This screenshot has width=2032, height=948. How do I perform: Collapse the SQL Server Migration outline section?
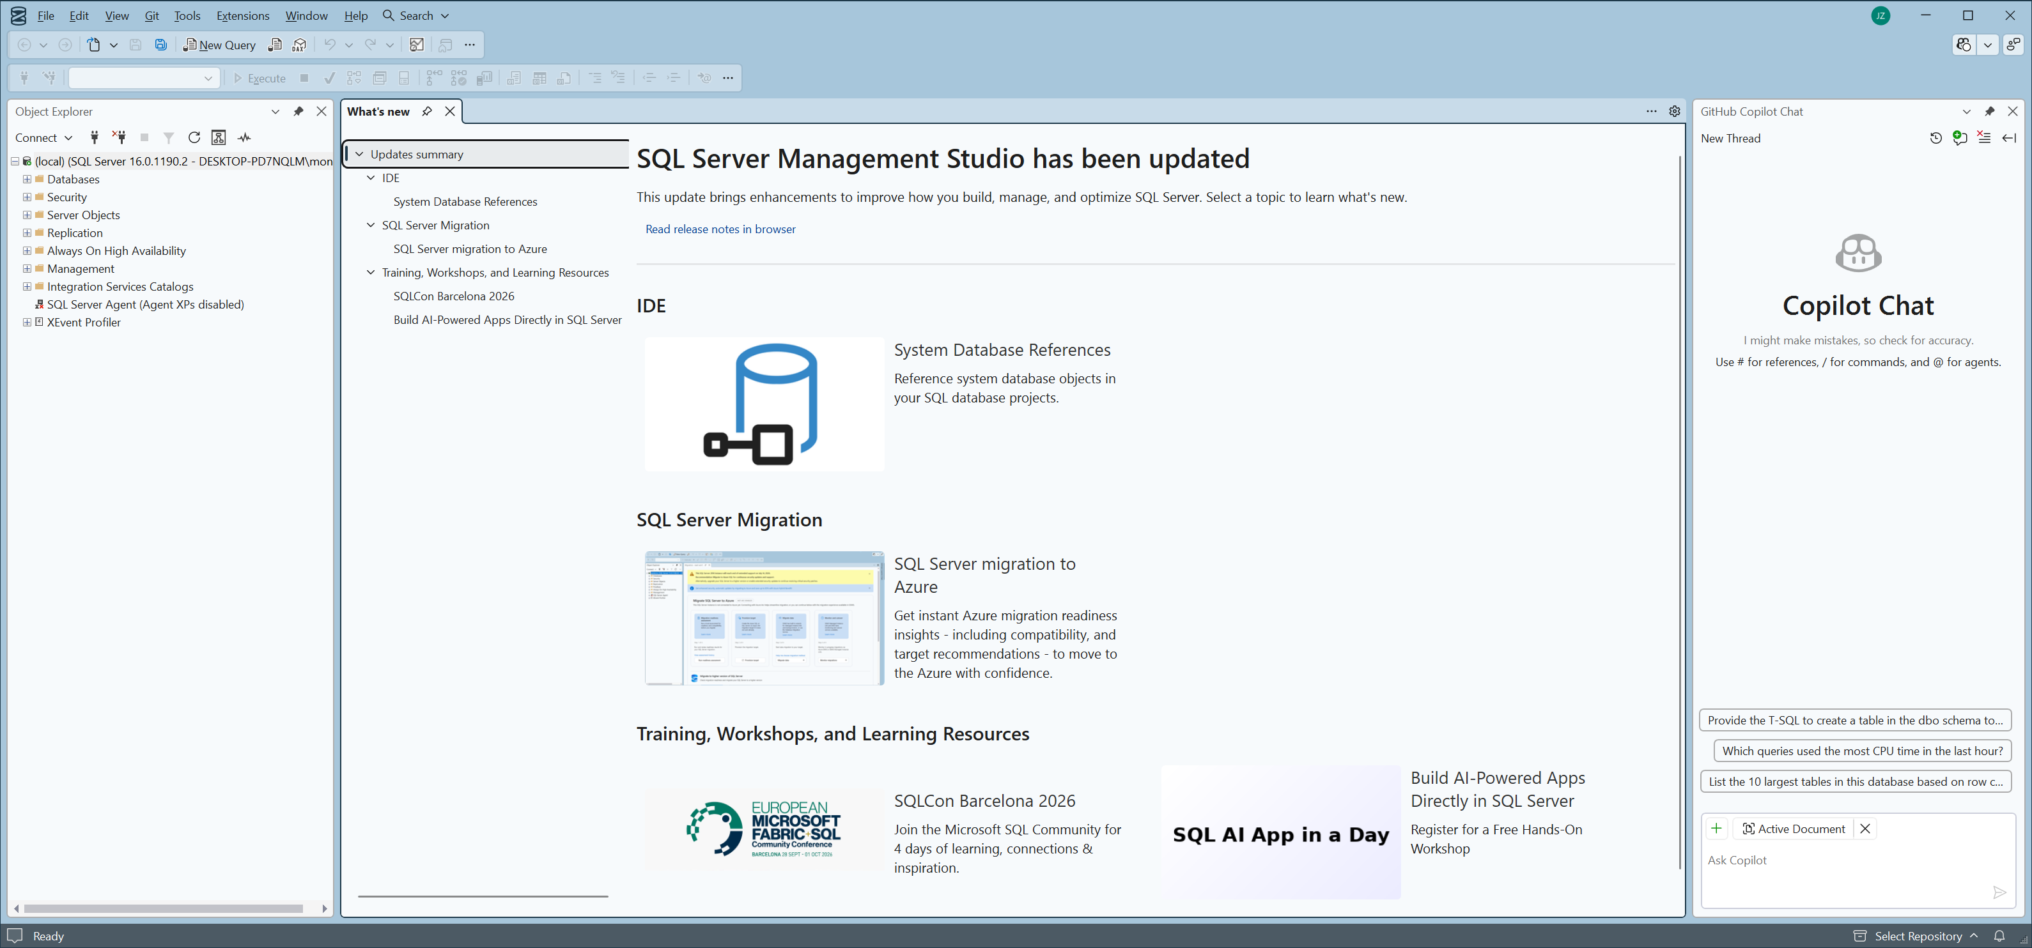371,226
